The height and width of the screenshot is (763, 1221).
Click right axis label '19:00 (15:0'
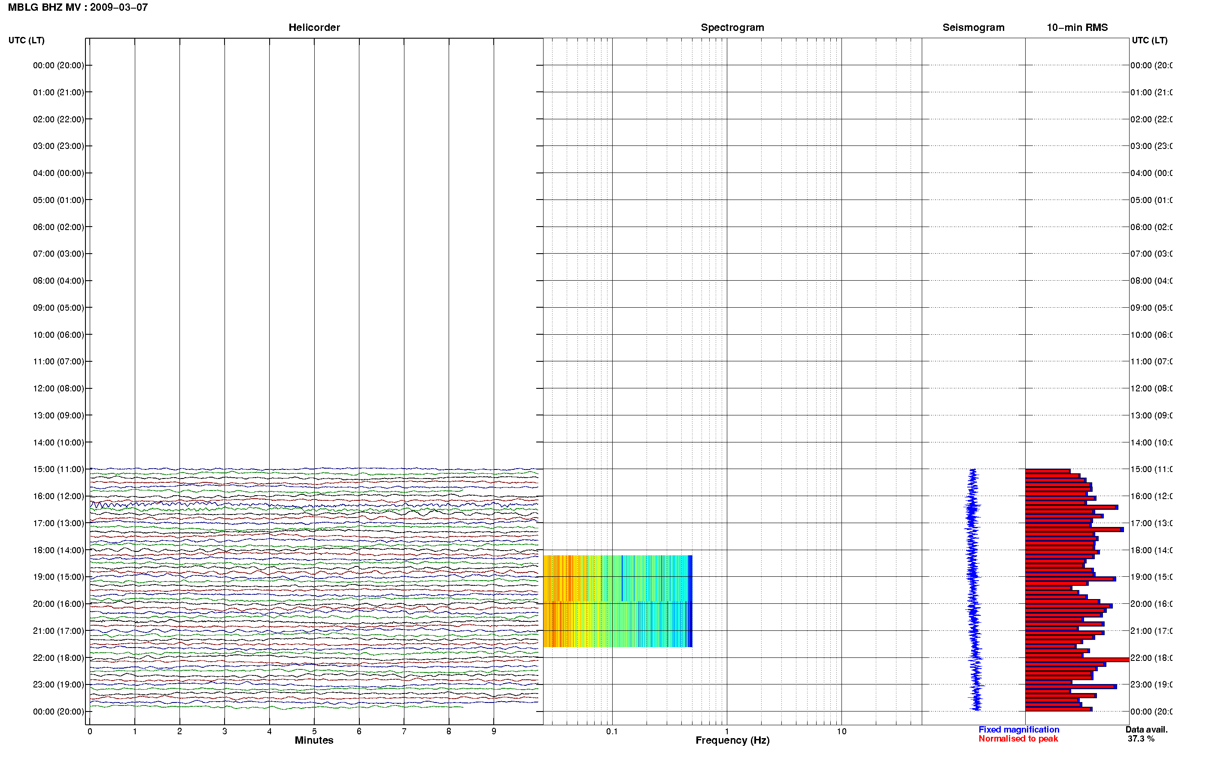click(1151, 577)
